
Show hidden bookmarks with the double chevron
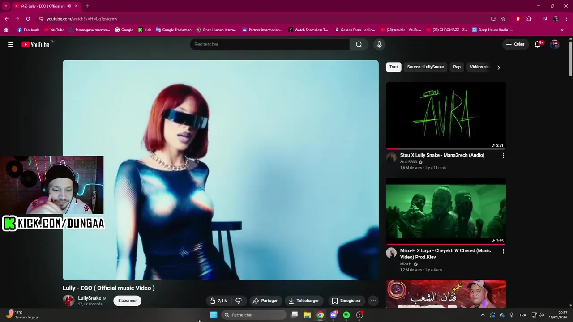pos(562,30)
